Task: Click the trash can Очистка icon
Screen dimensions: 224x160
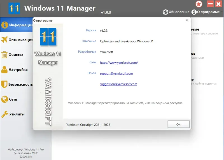Action: [4, 55]
